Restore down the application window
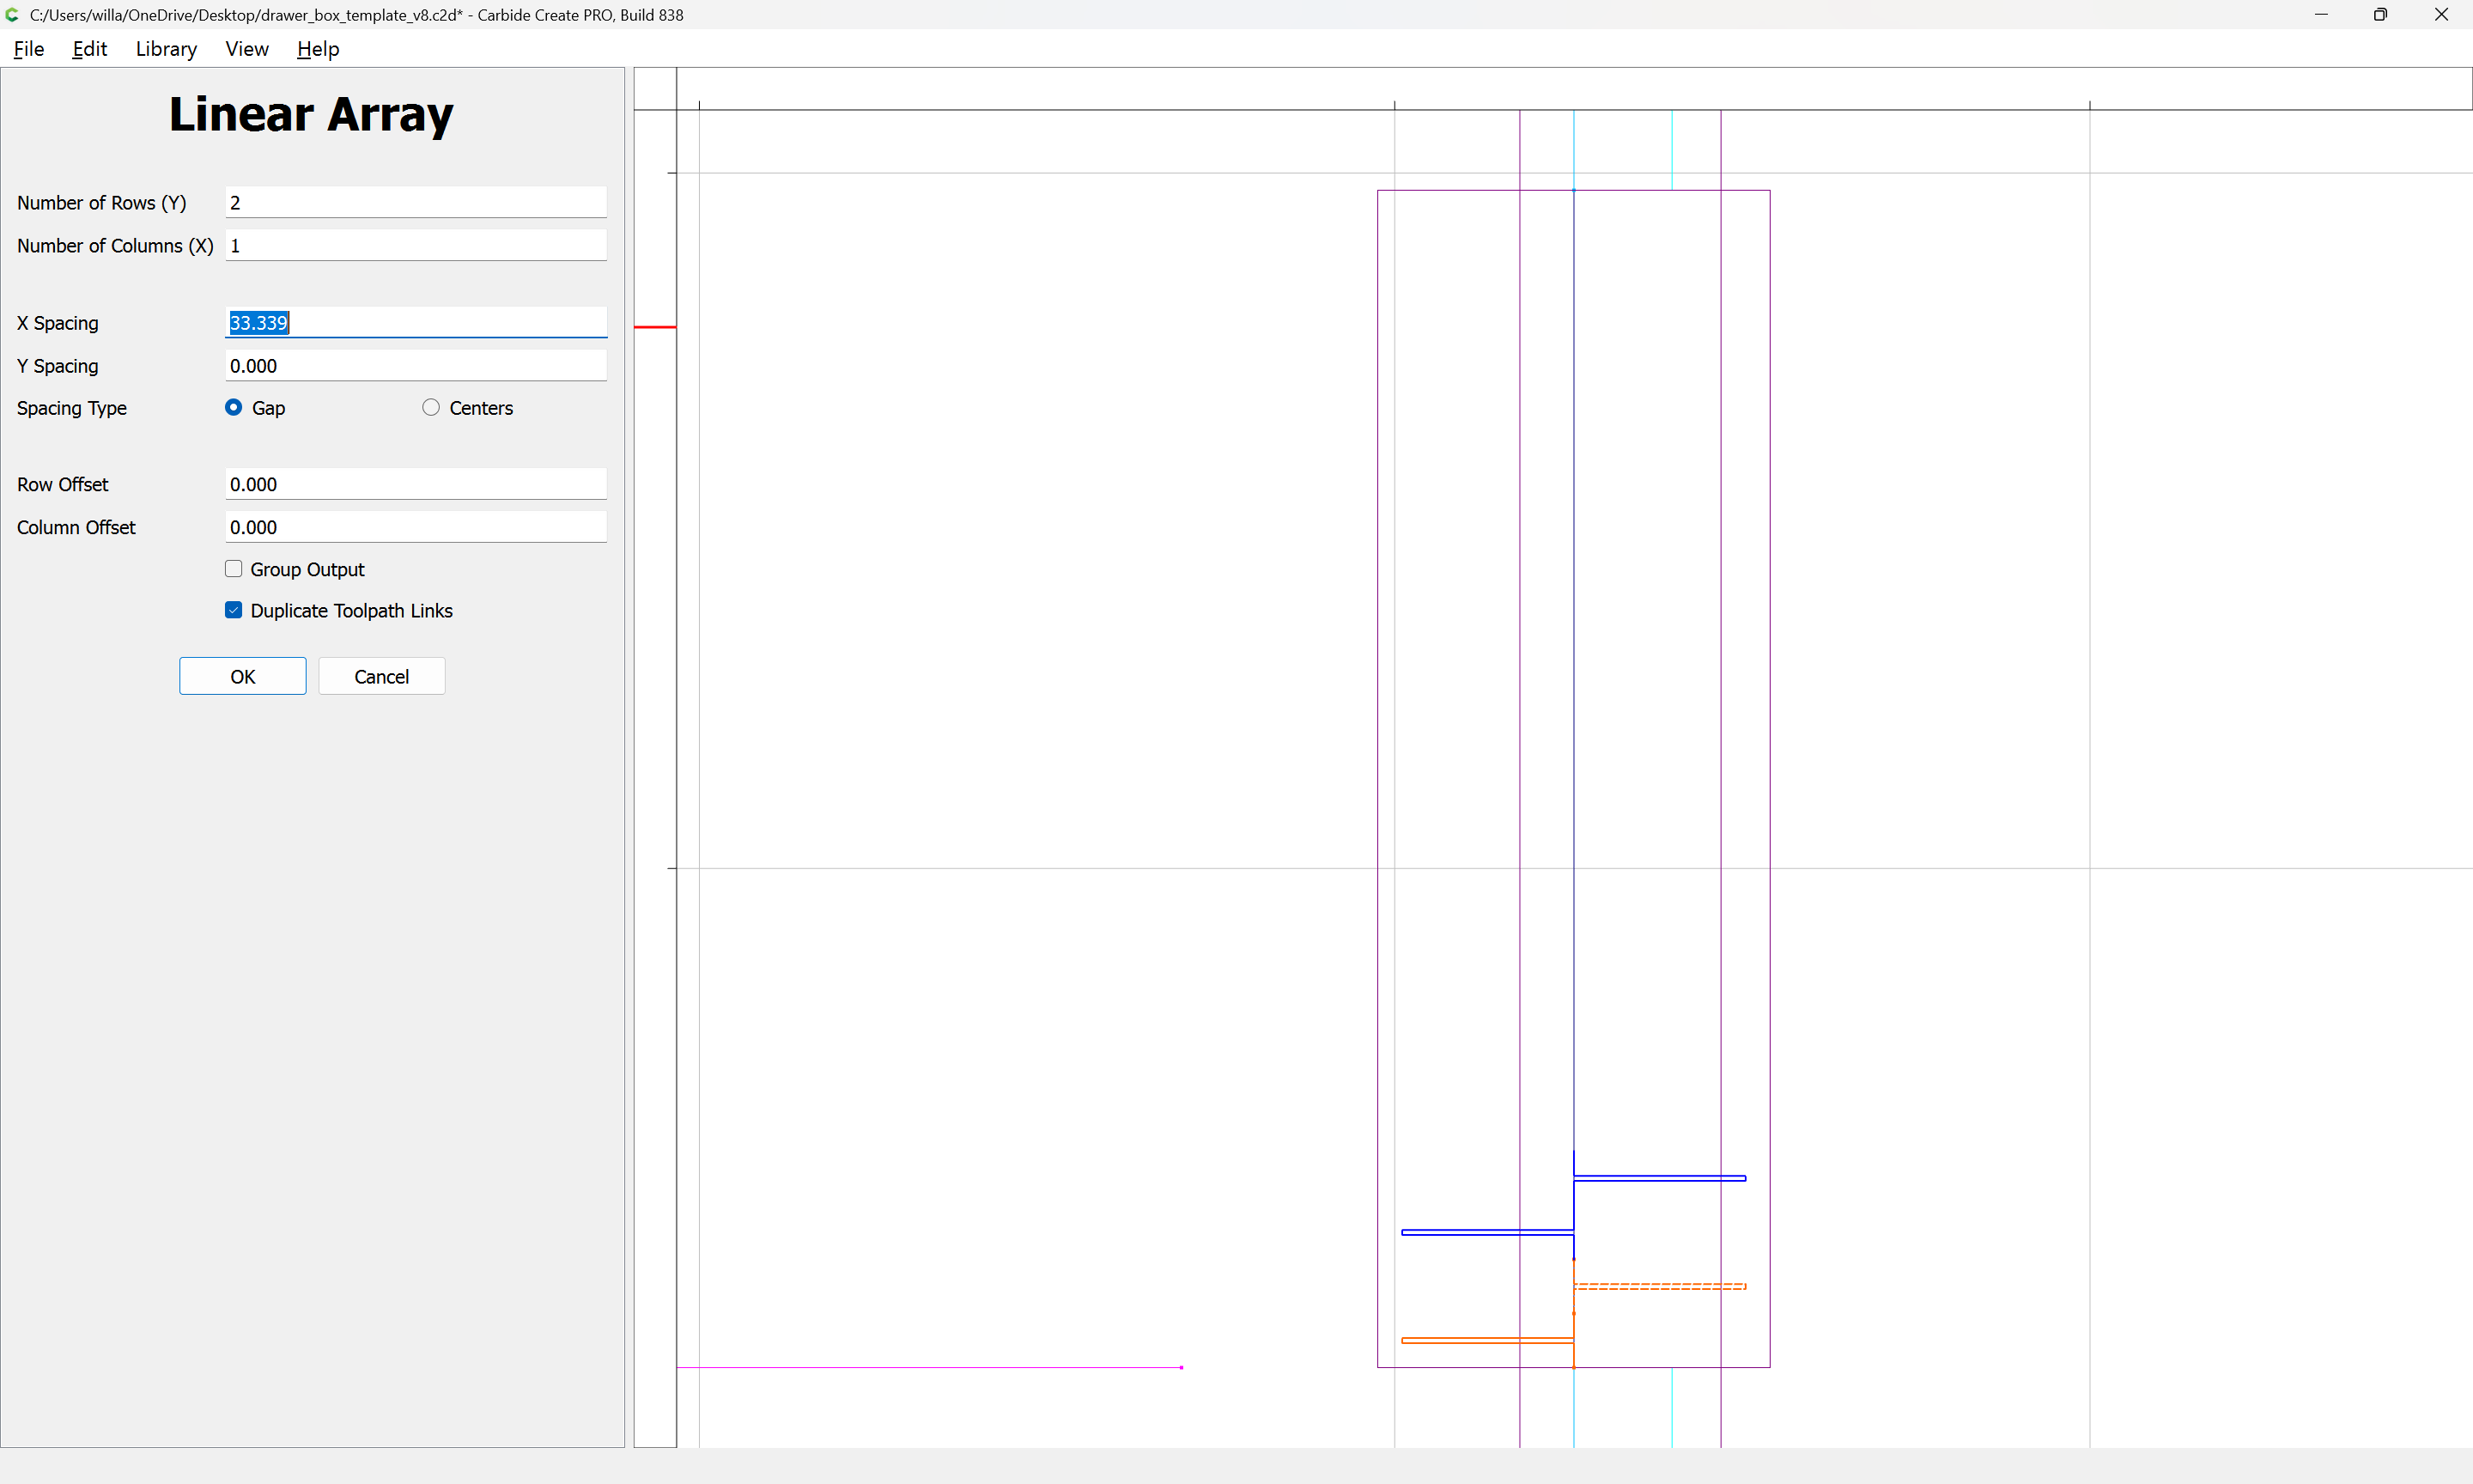This screenshot has height=1484, width=2473. (x=2380, y=15)
